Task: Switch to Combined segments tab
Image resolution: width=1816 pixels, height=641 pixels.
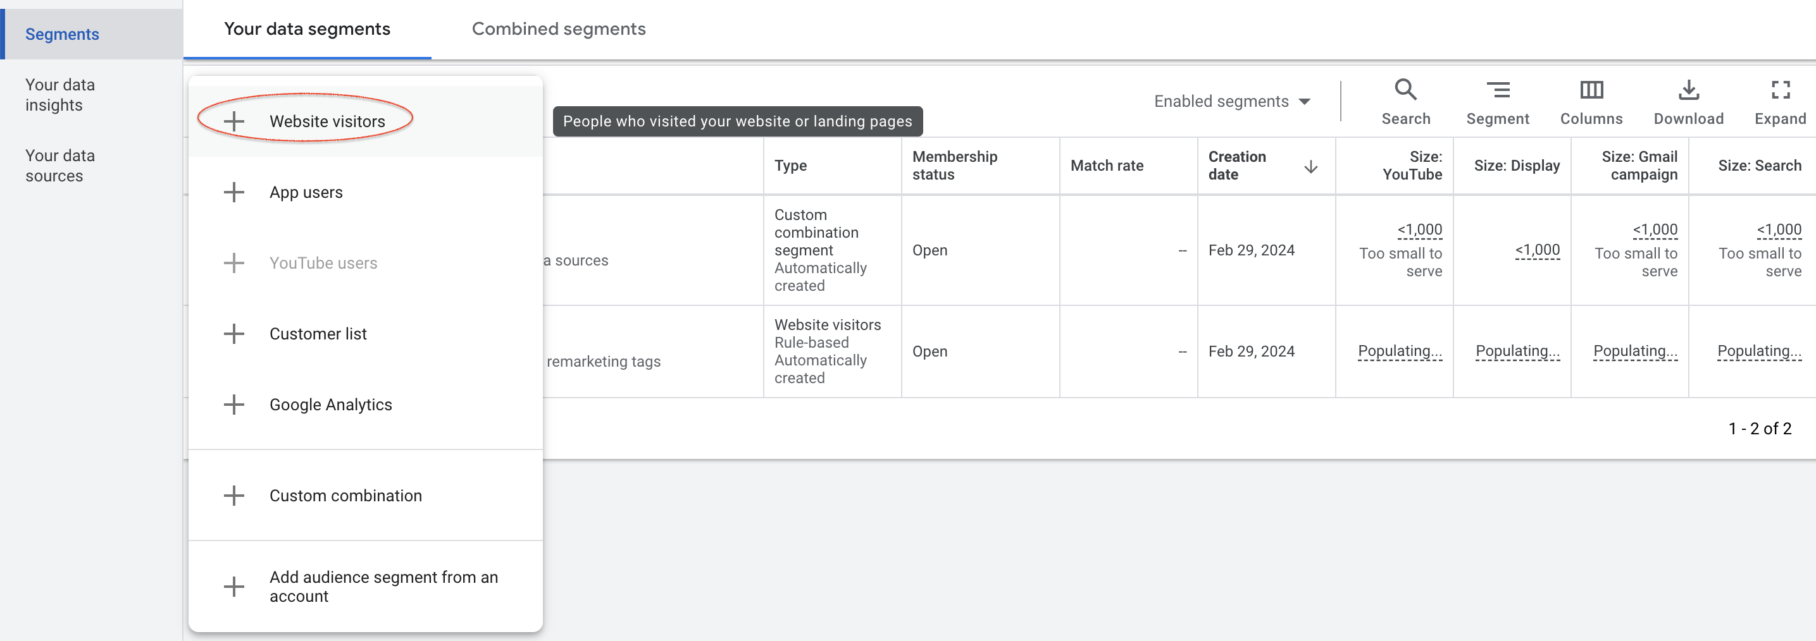Action: [558, 30]
